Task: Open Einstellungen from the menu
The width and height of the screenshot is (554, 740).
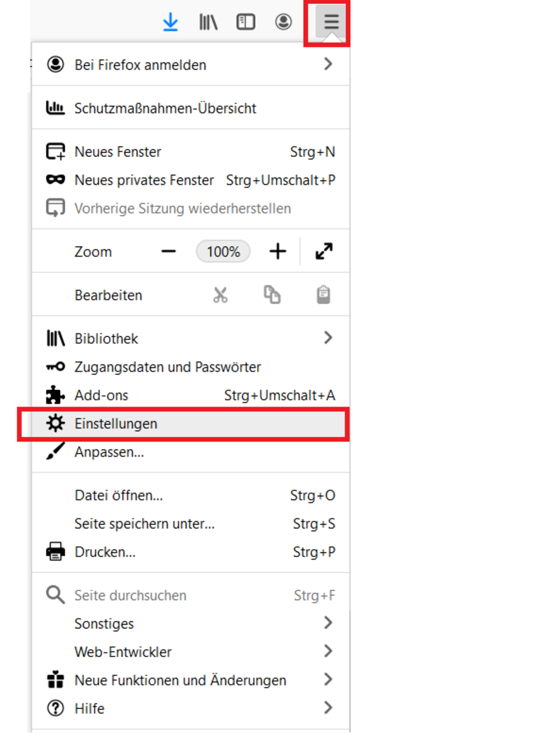Action: click(116, 424)
